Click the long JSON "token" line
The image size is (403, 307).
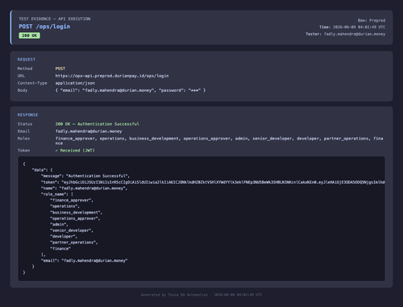pyautogui.click(x=213, y=182)
